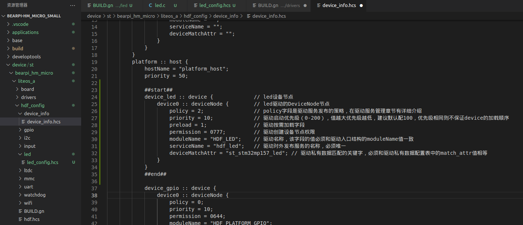Click file icon of BUILD.gn in explorer tree
523x225 pixels.
pos(20,211)
